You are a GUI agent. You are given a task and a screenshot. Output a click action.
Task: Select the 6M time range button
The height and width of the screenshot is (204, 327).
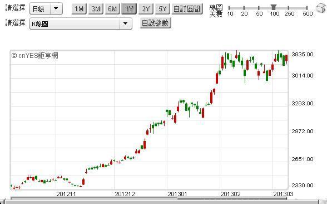pyautogui.click(x=112, y=9)
